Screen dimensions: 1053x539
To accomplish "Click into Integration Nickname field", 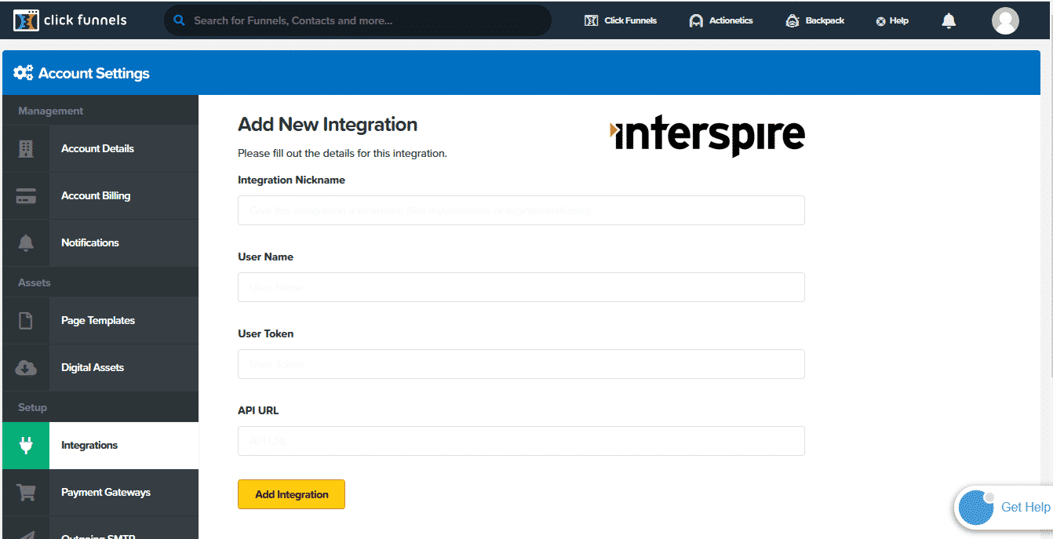I will [x=521, y=210].
